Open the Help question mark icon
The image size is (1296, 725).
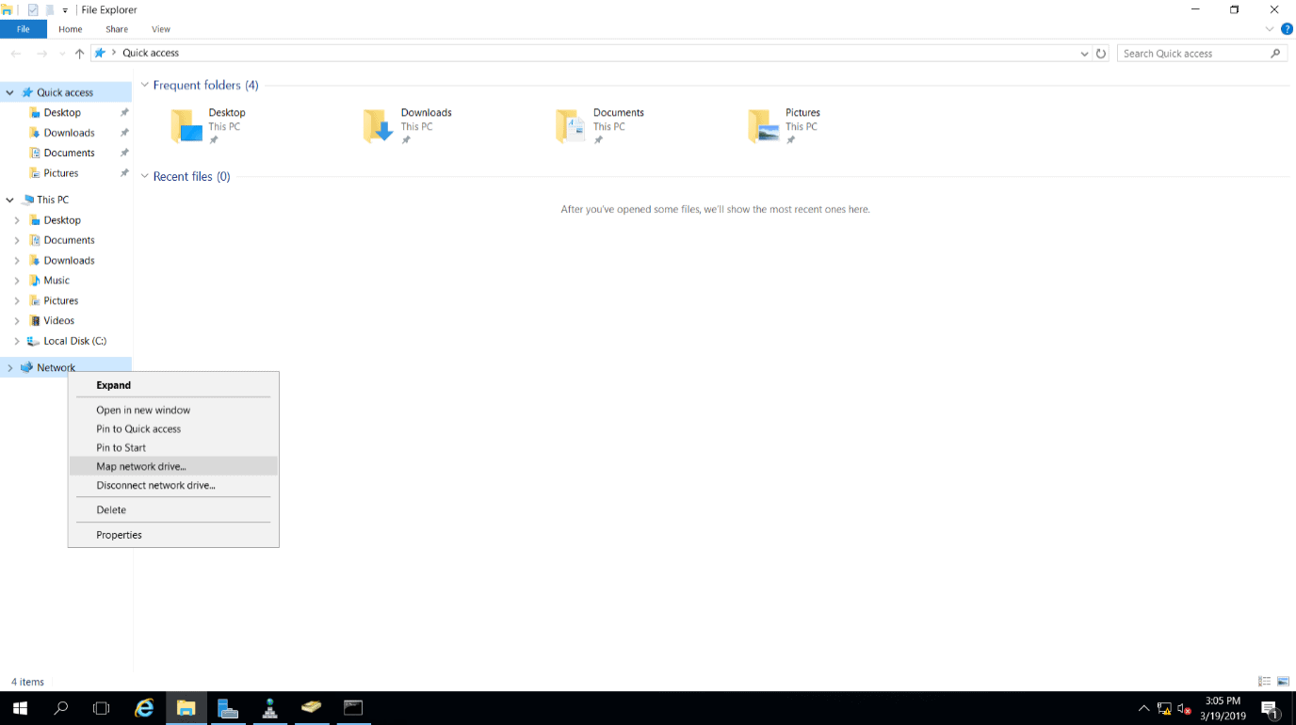click(1287, 29)
